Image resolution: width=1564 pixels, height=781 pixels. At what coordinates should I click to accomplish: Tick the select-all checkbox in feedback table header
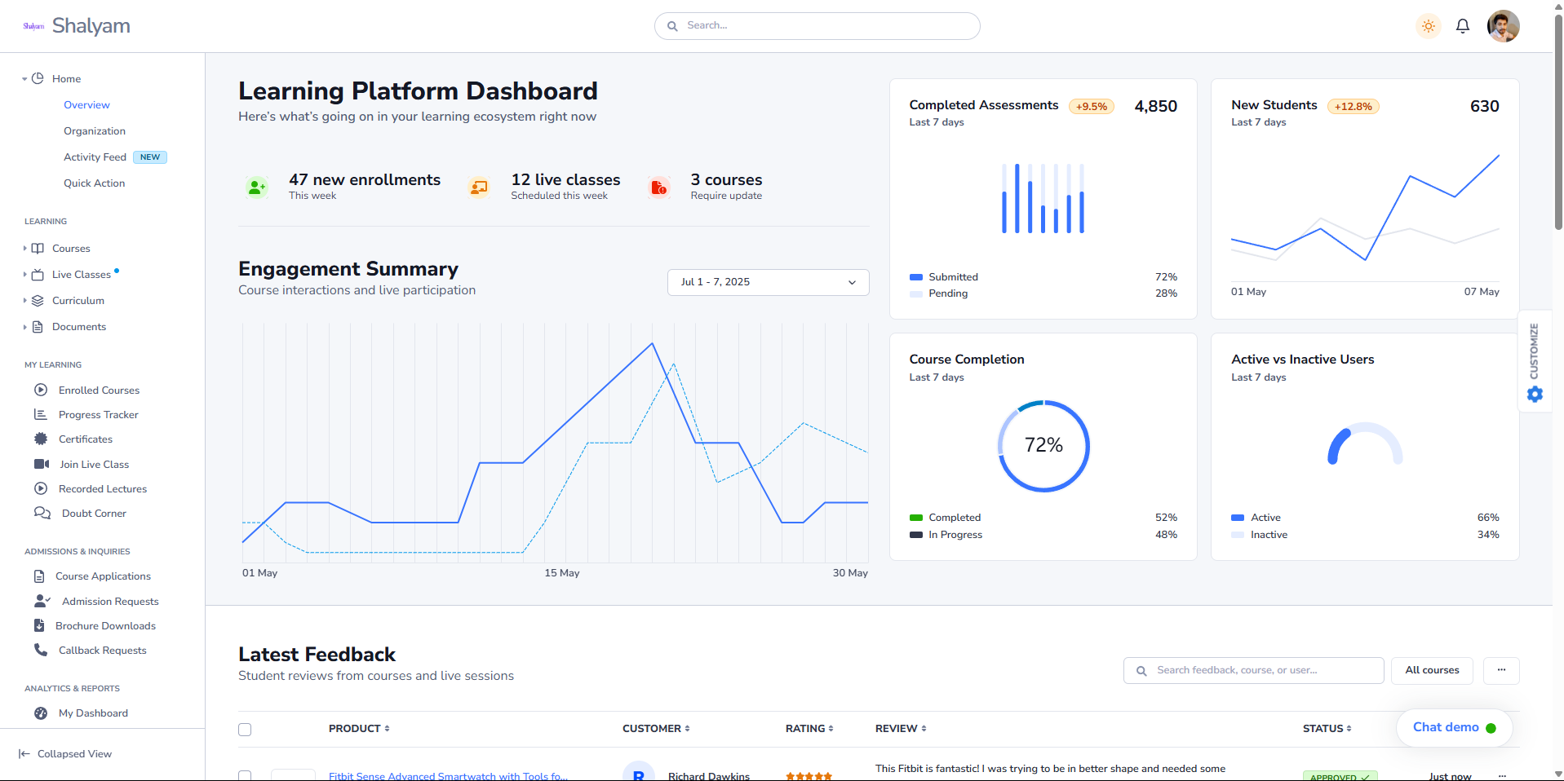coord(245,729)
